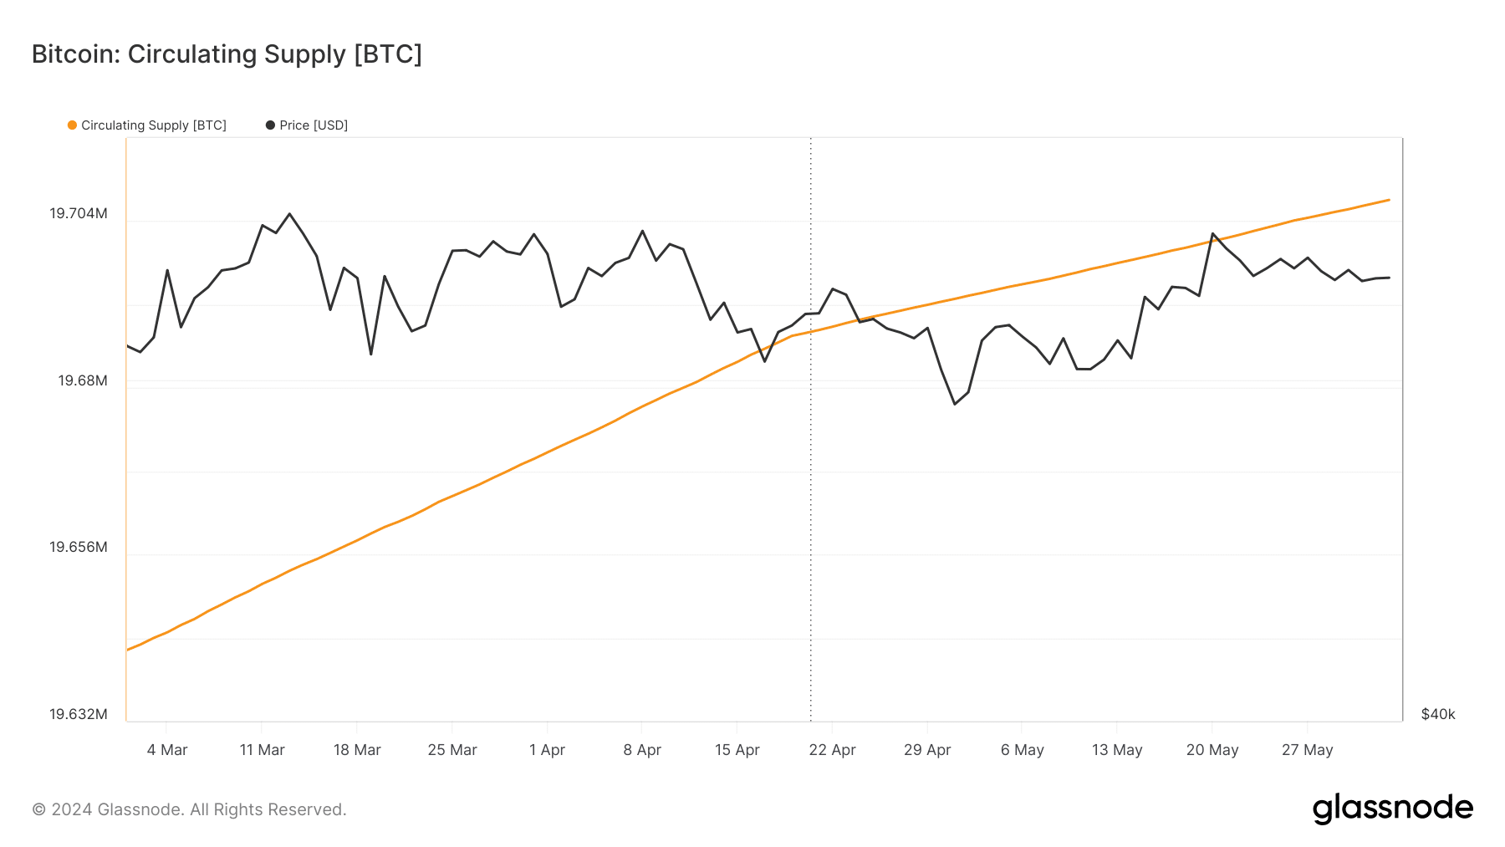Click the orange Circulating Supply legend dot

(x=72, y=125)
